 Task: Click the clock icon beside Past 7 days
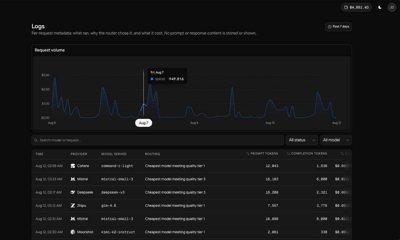tap(329, 26)
